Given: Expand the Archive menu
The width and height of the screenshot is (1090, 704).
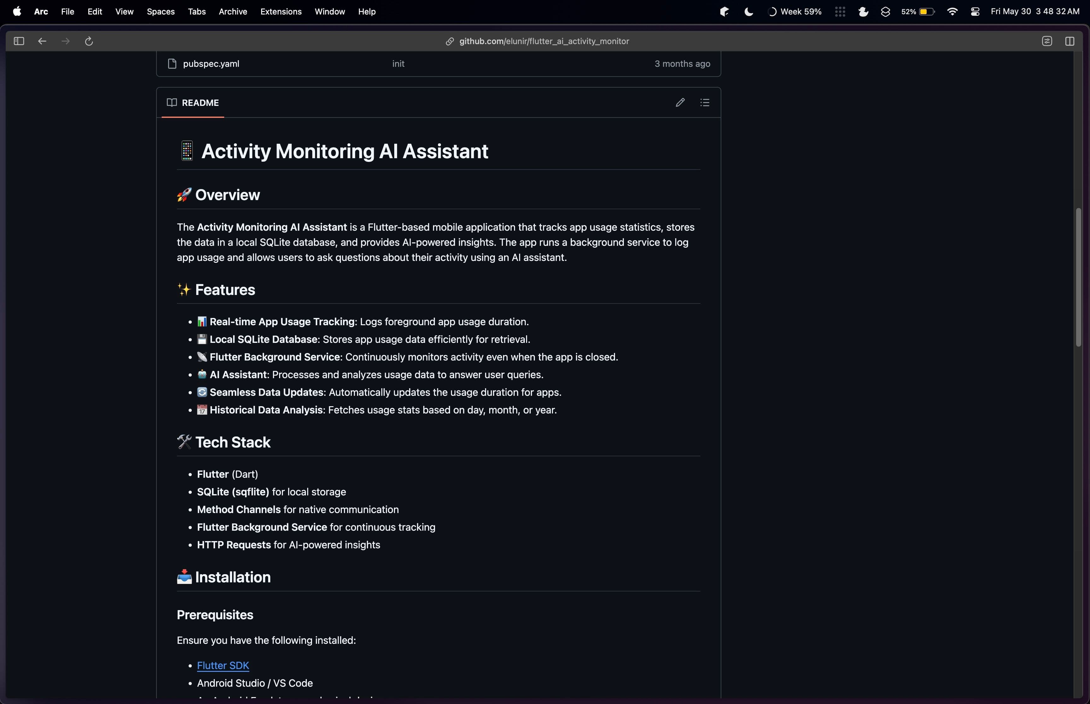Looking at the screenshot, I should pyautogui.click(x=233, y=11).
